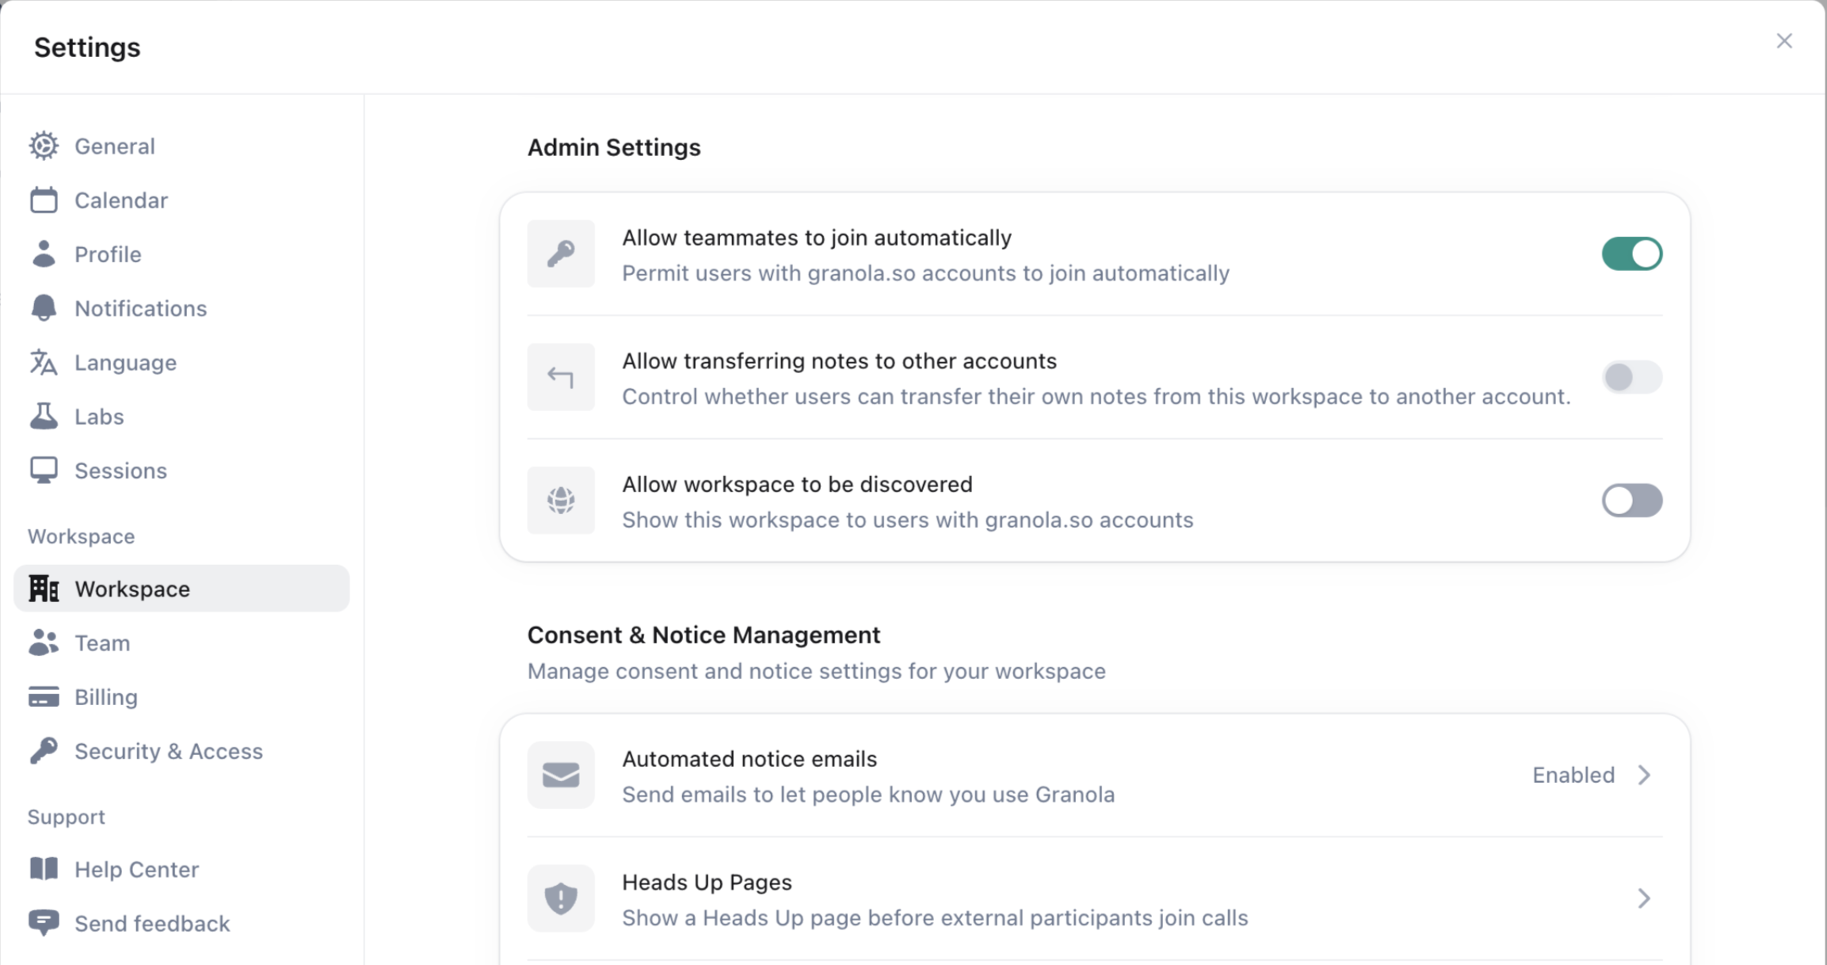Go to the Team settings section

[102, 643]
